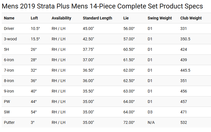Select the Putter N/A swing weight cell

pyautogui.click(x=151, y=122)
